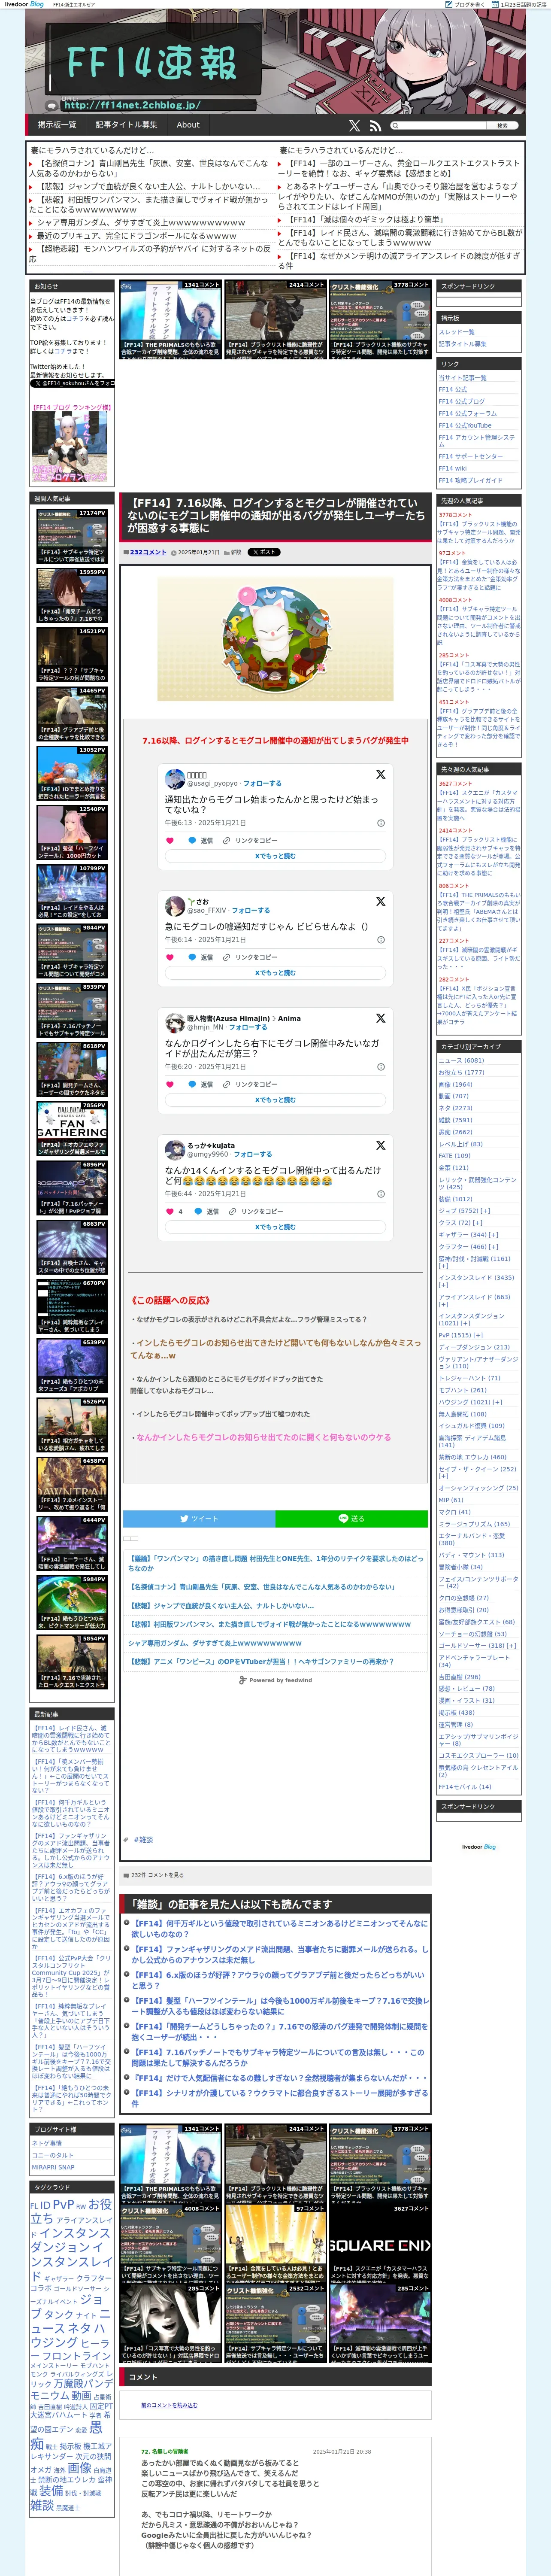Reply to usagi_pyopyo's tweet via 返信
551x2576 pixels.
coord(201,840)
